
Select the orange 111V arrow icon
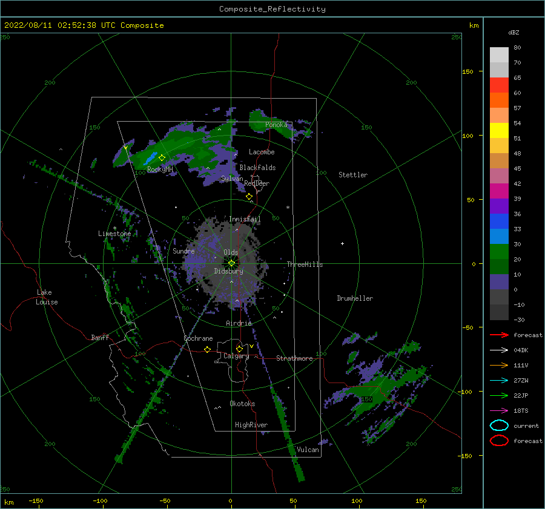pos(499,365)
